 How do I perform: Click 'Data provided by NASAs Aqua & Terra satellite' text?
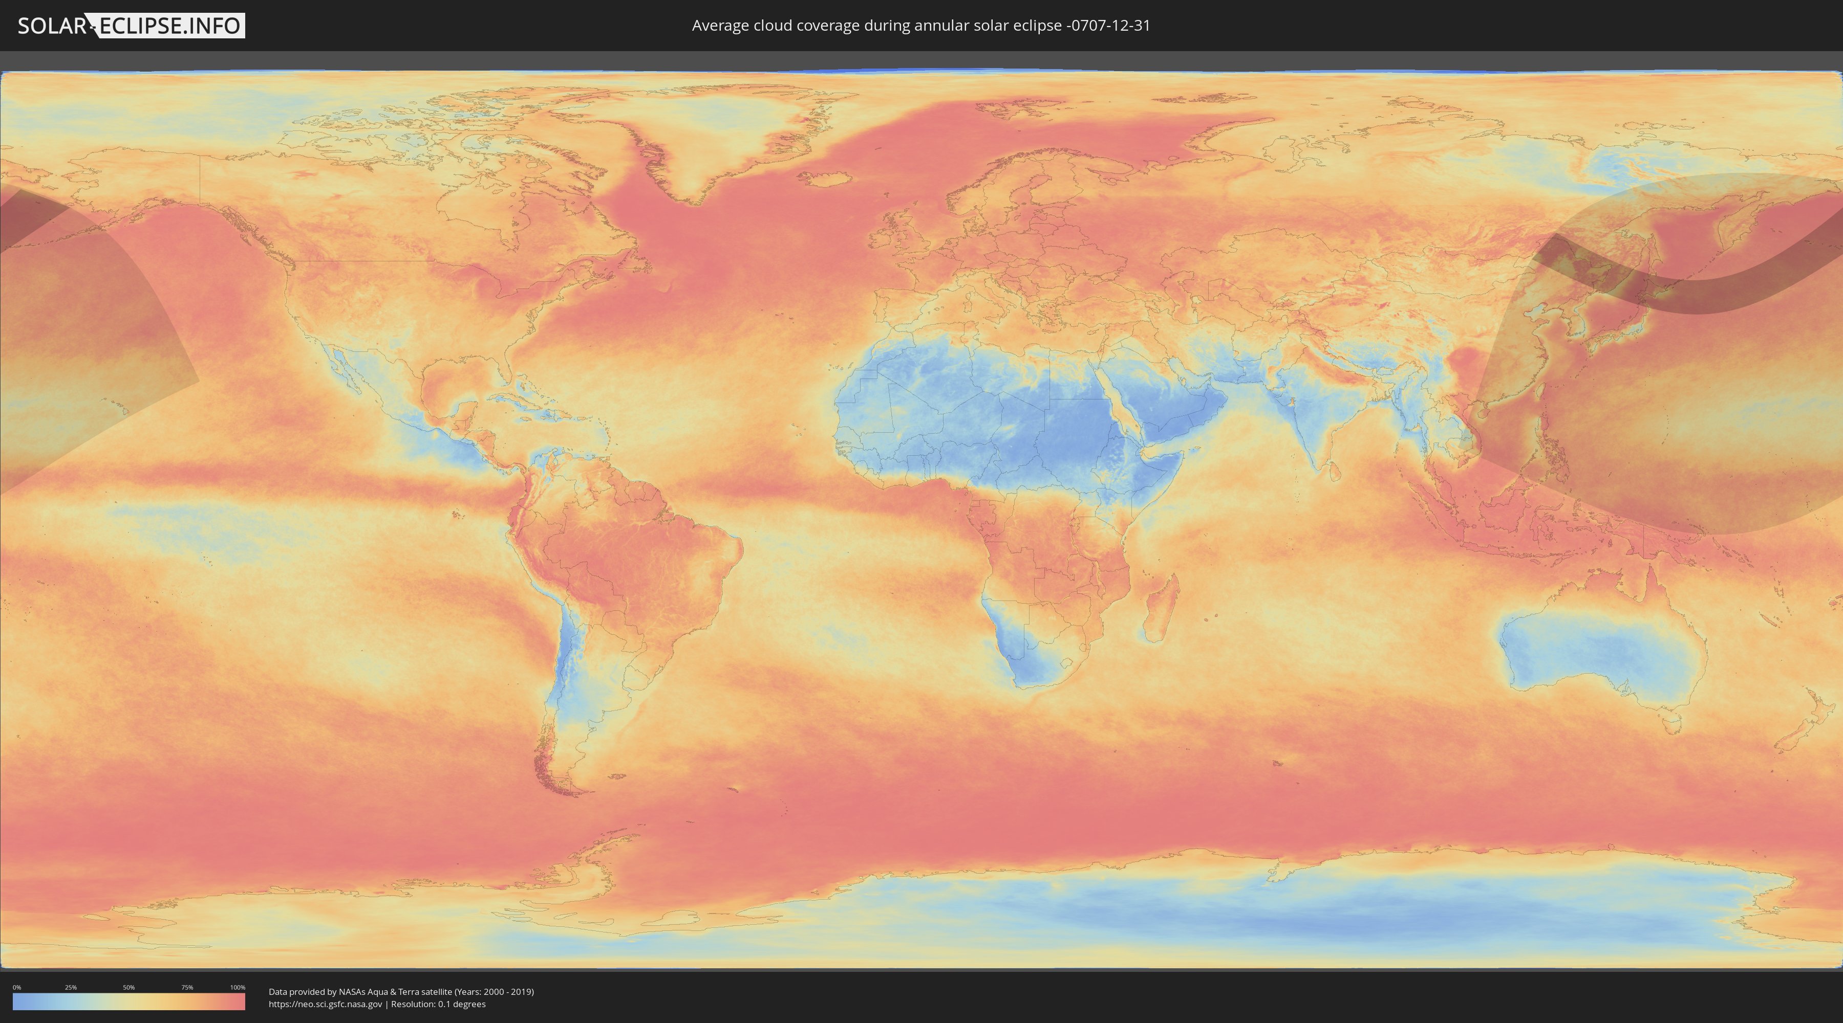pyautogui.click(x=360, y=992)
